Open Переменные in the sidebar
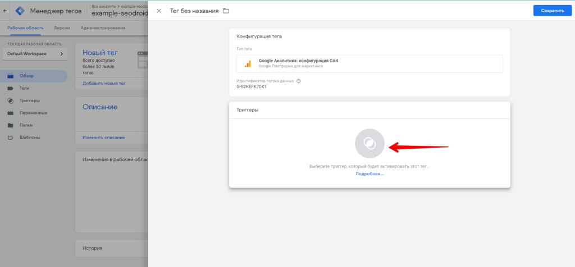The width and height of the screenshot is (575, 267). pyautogui.click(x=34, y=113)
